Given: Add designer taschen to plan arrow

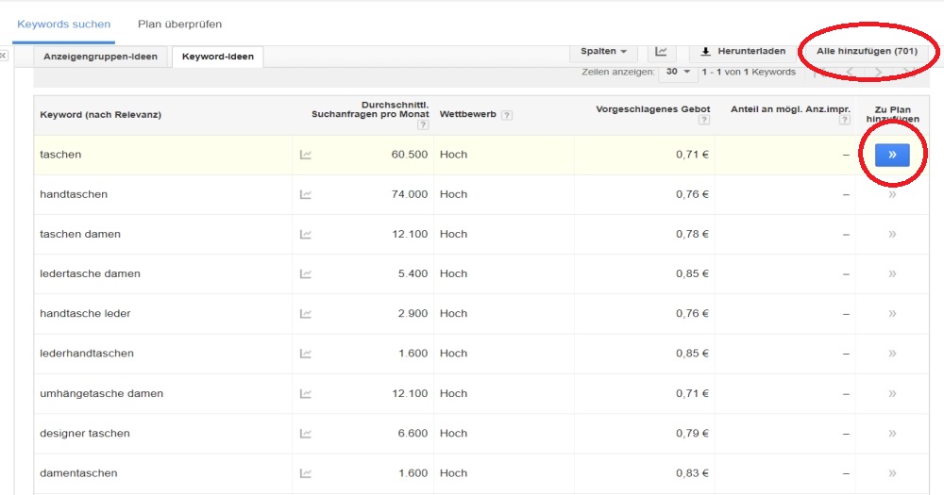Looking at the screenshot, I should click(x=892, y=433).
